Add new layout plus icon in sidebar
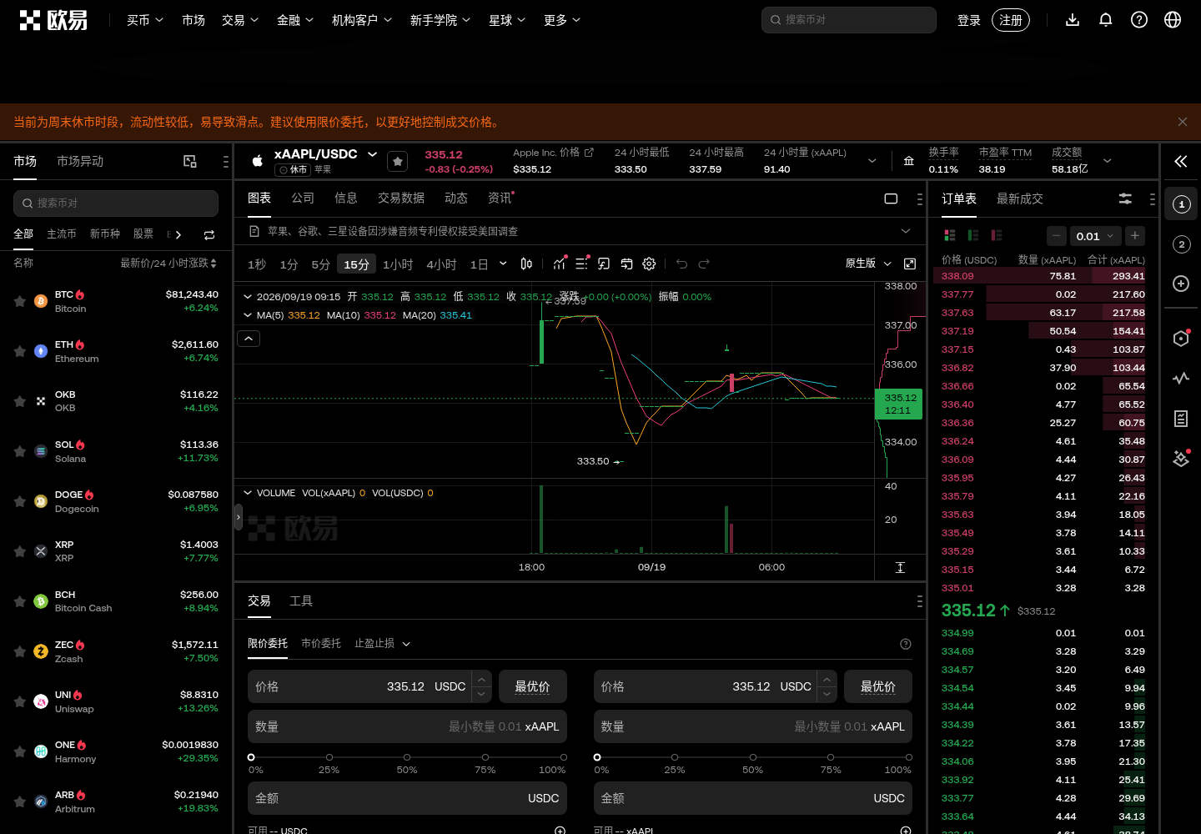 point(1181,284)
